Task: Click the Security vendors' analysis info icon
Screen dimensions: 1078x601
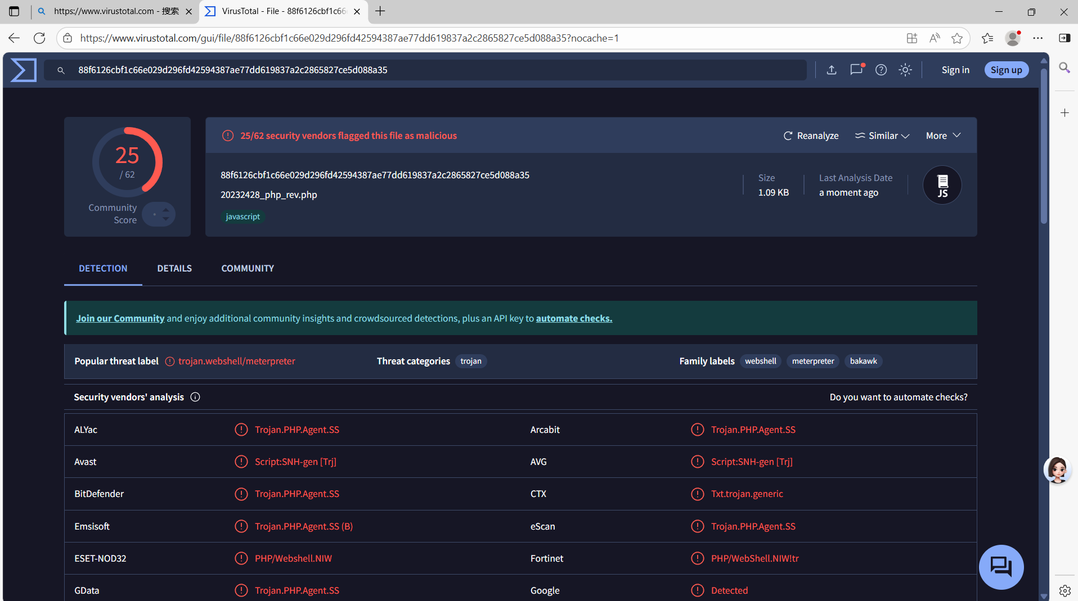Action: click(x=195, y=397)
